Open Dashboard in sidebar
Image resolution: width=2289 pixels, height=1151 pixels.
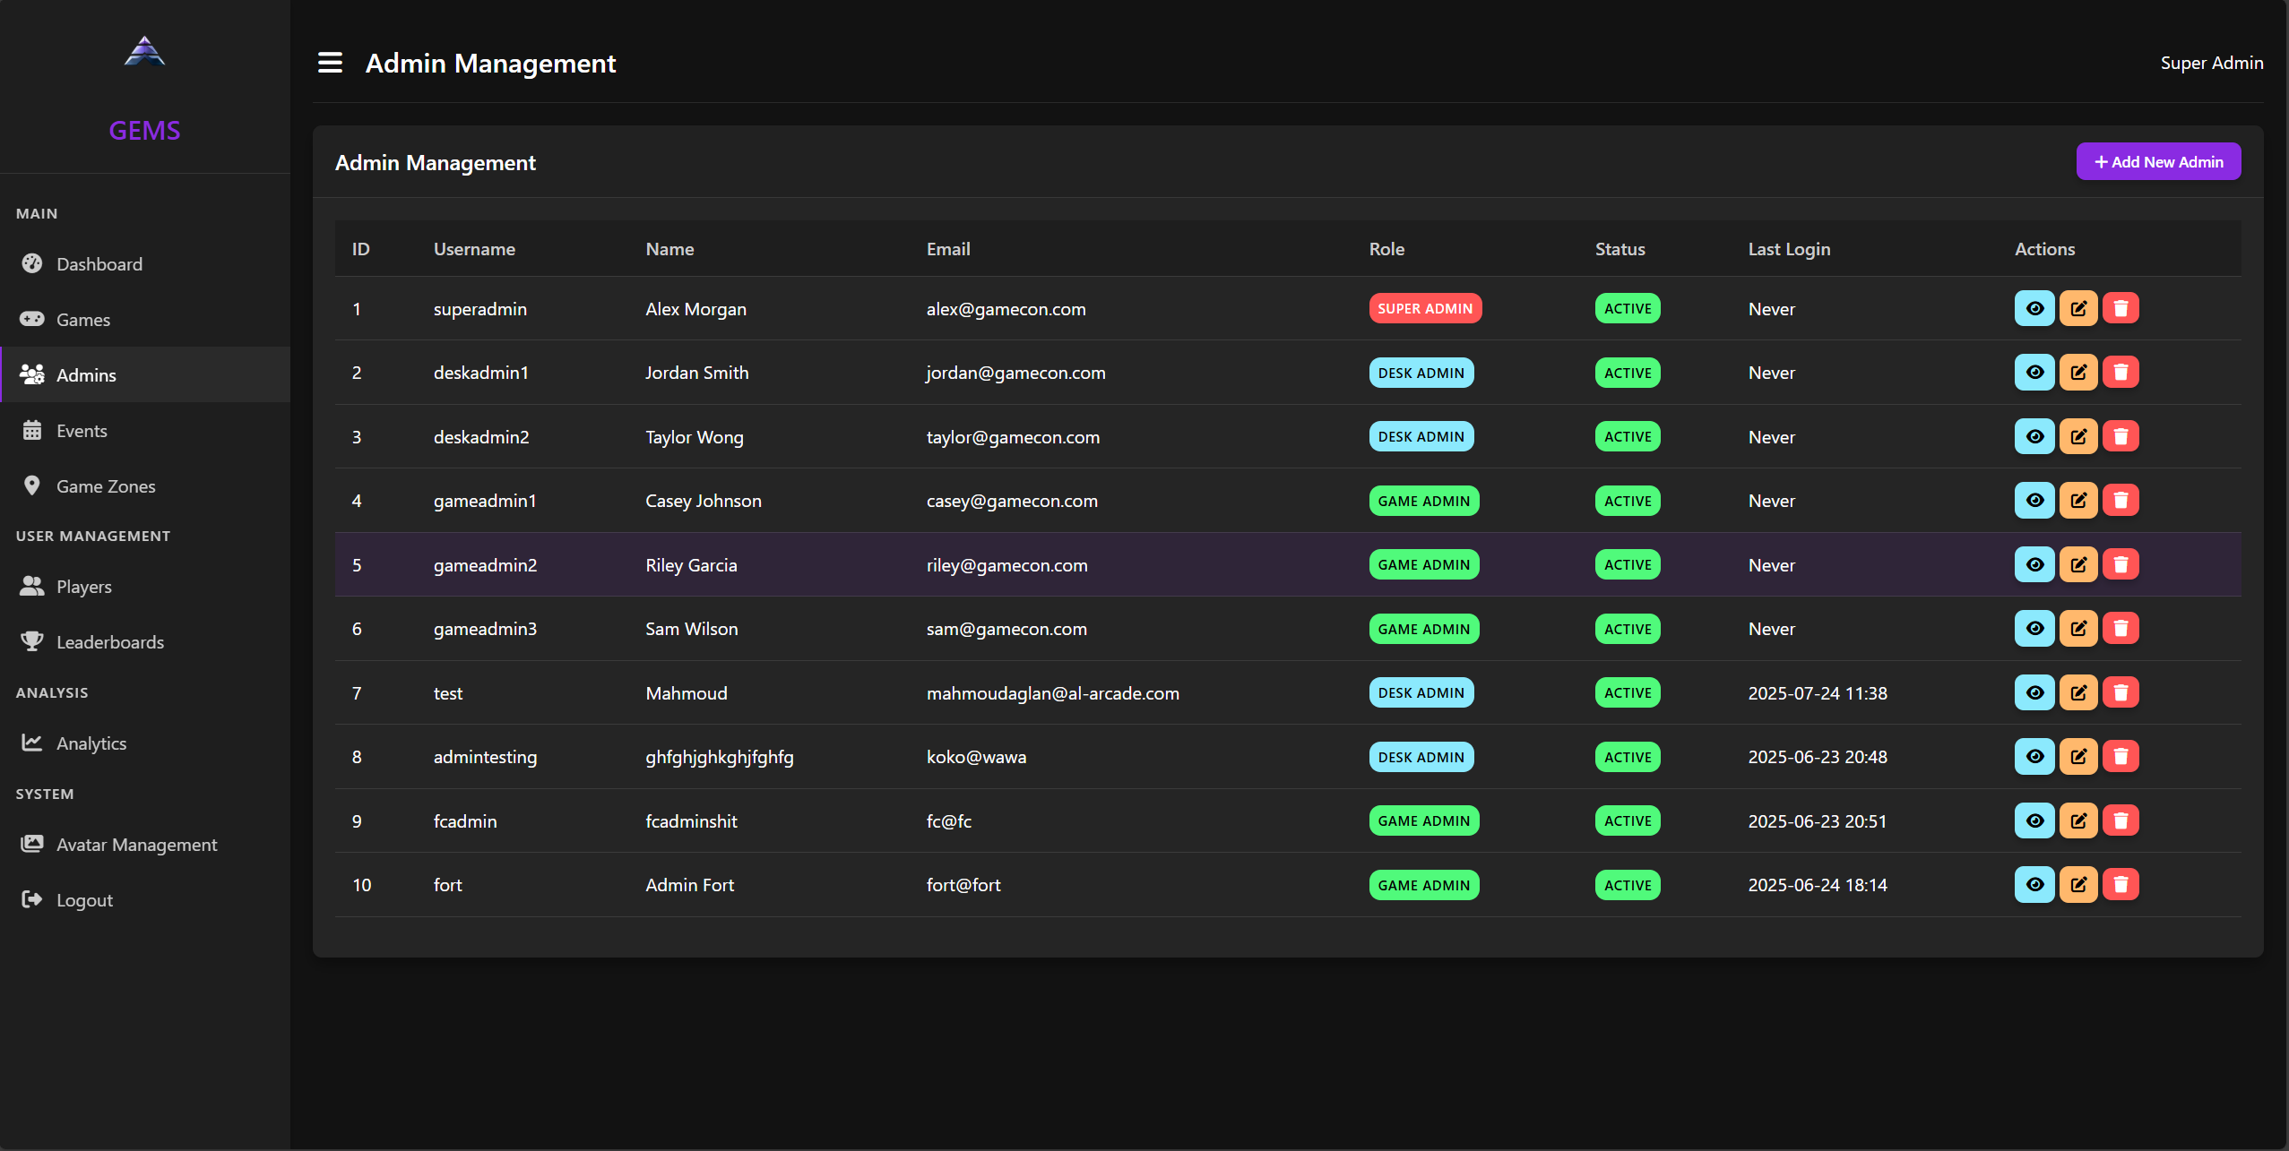point(99,264)
